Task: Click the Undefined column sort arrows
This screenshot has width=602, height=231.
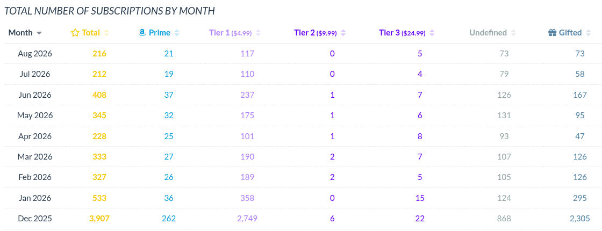Action: 513,33
